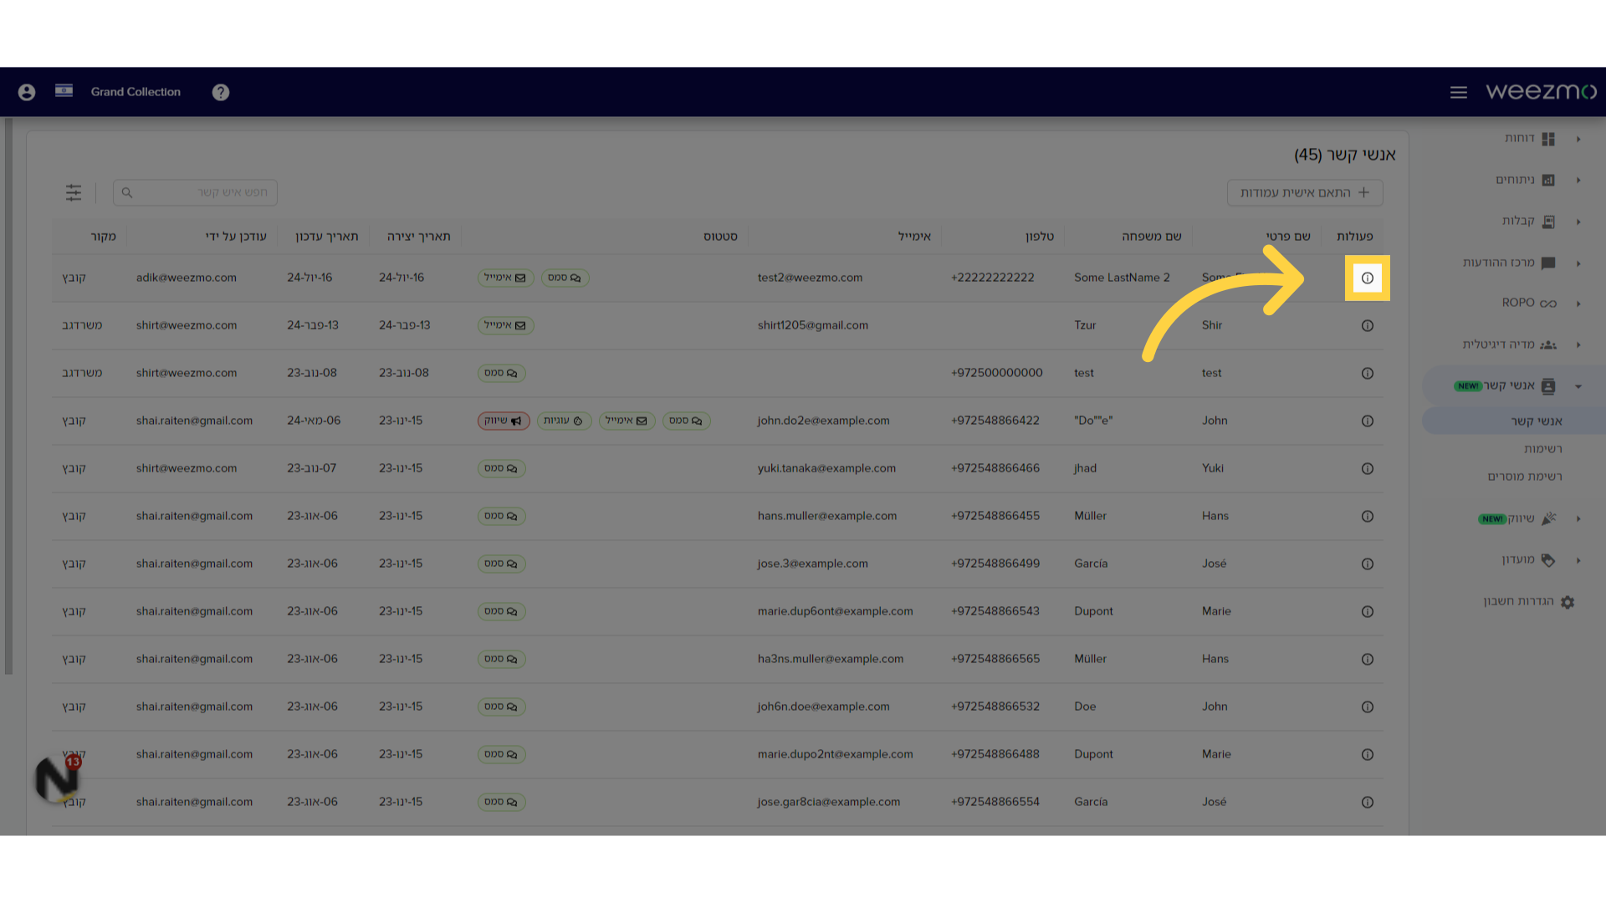1606x903 pixels.
Task: Open info icon for hans.muller@example.com row
Action: 1368,516
